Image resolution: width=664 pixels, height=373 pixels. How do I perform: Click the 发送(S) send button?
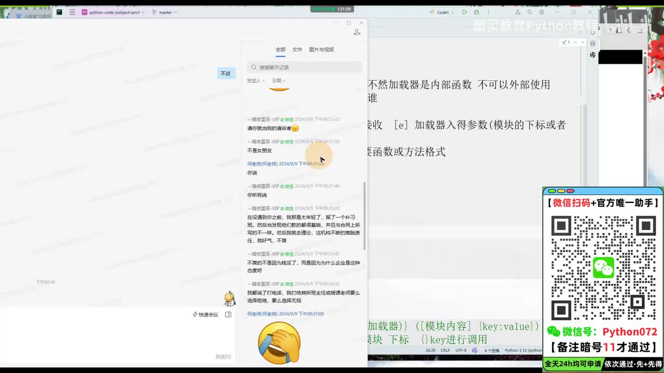click(223, 356)
